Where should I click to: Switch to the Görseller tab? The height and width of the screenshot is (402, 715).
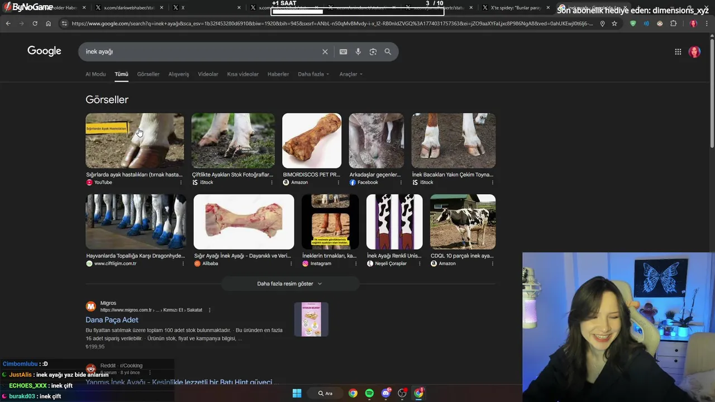click(148, 74)
